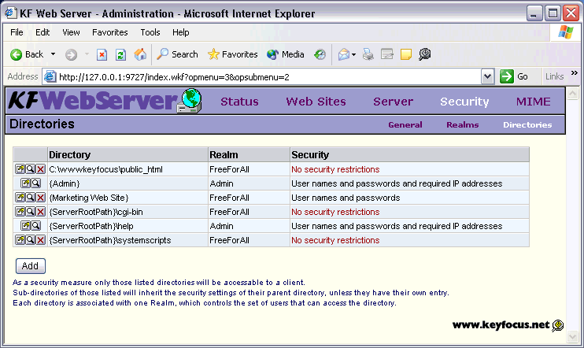Click the Edit page toolbar icon
This screenshot has width=584, height=348.
387,54
